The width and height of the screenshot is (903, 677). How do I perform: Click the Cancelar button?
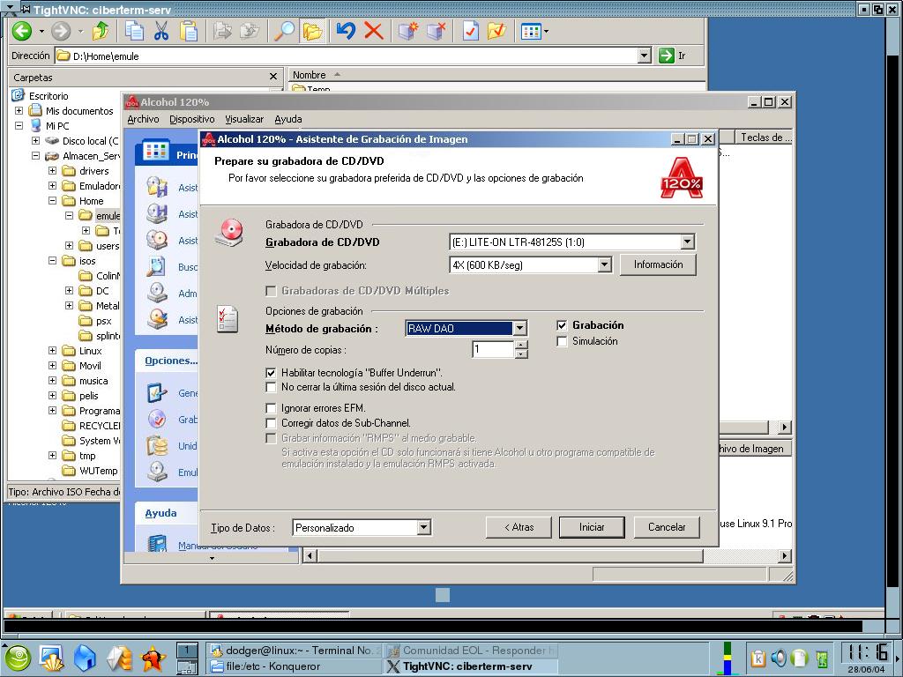[x=667, y=527]
